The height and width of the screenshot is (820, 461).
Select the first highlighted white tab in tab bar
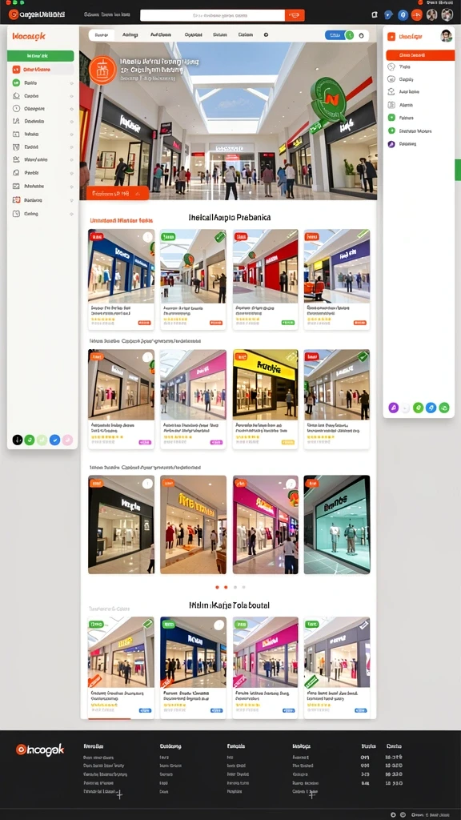(102, 35)
